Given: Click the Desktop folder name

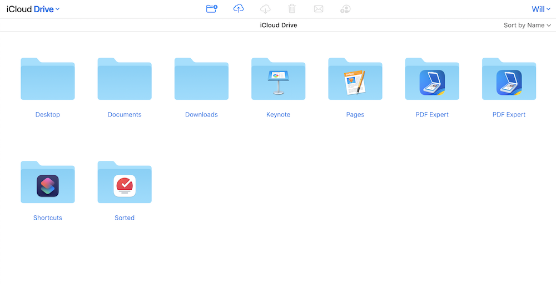Looking at the screenshot, I should 47,115.
